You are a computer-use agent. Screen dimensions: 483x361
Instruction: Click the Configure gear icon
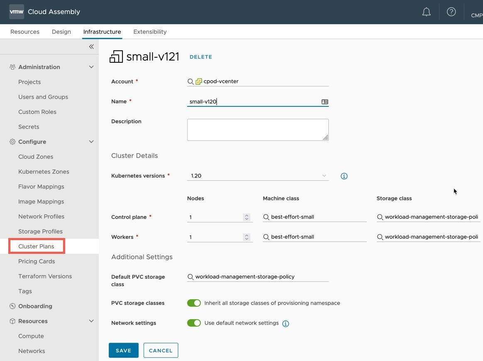tap(12, 142)
